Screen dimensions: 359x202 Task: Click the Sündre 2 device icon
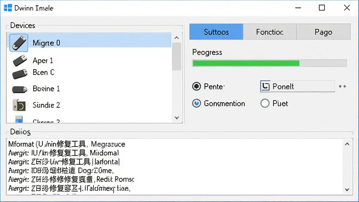click(19, 105)
